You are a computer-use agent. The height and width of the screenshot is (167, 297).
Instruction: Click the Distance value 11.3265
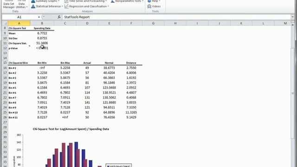pos(131,112)
